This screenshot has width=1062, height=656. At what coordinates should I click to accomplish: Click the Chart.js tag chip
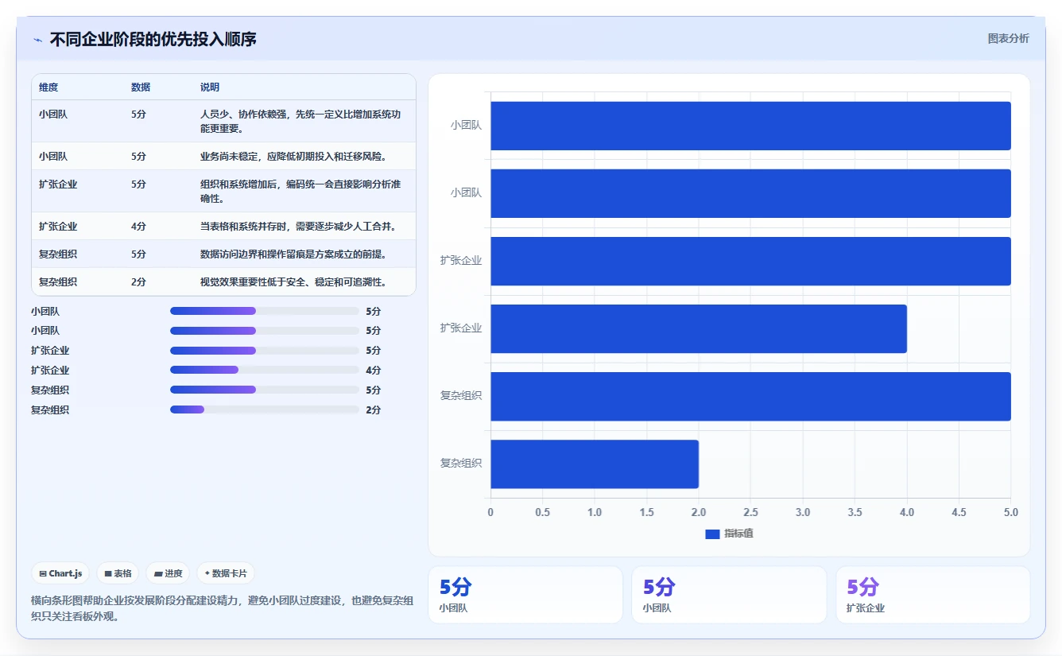(60, 573)
